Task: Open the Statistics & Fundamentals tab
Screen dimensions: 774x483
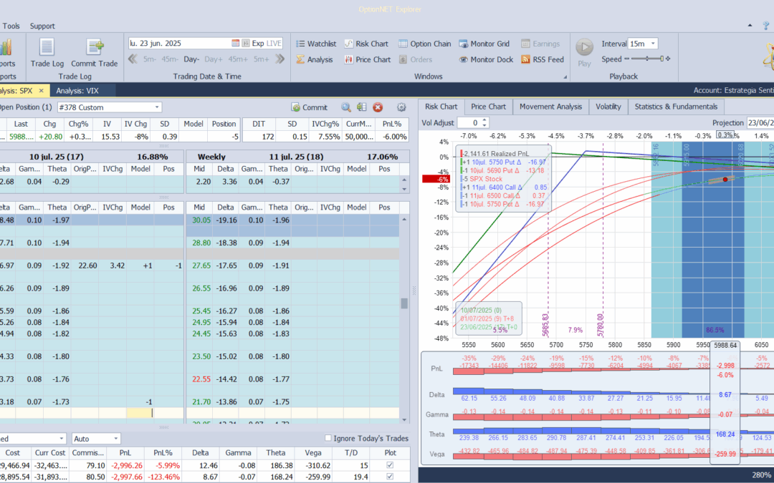Action: point(676,107)
